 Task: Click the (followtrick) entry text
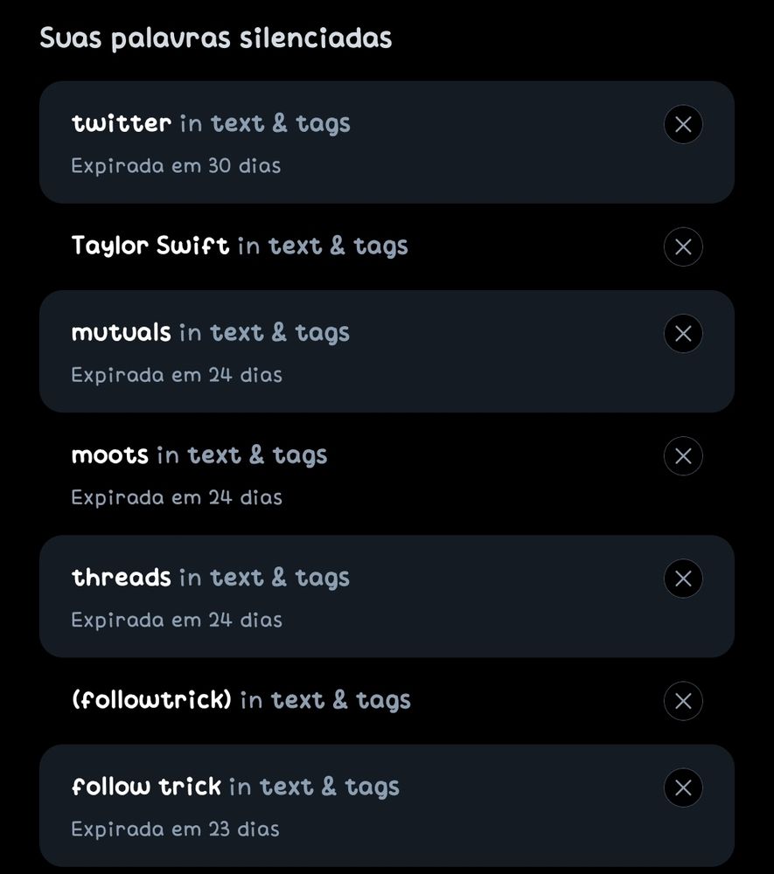(152, 700)
